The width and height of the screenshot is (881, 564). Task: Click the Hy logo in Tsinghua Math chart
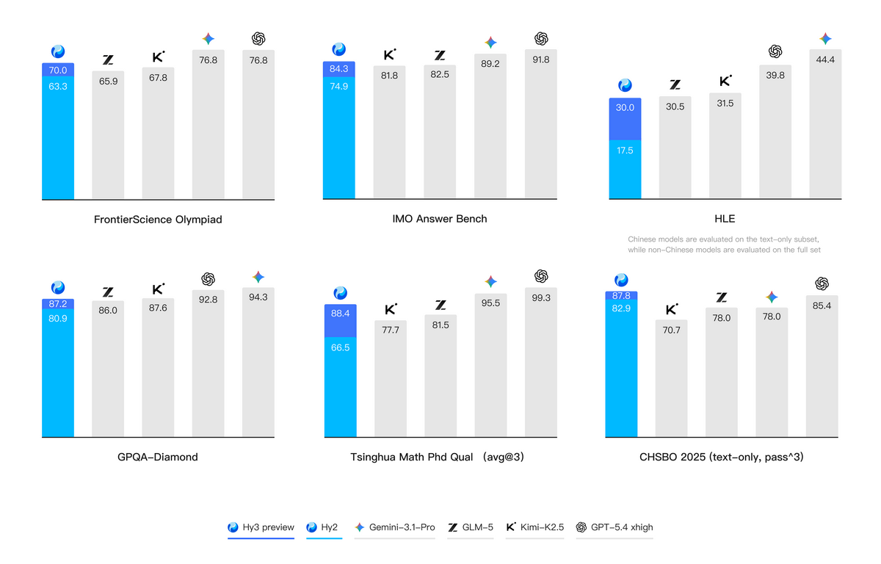click(340, 293)
